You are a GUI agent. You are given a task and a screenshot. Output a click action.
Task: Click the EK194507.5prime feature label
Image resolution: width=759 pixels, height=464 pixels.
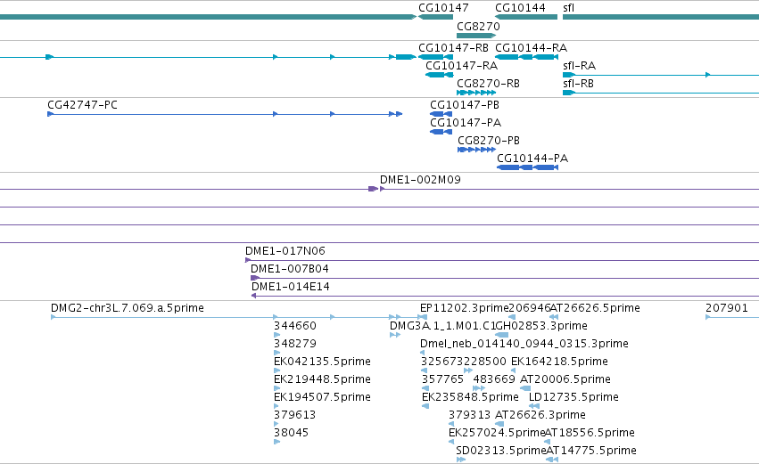tap(322, 397)
